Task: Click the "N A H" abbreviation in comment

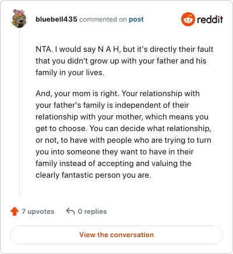Action: click(x=109, y=49)
